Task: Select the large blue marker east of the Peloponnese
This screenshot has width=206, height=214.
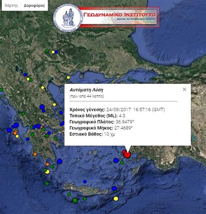Action: coord(60,161)
